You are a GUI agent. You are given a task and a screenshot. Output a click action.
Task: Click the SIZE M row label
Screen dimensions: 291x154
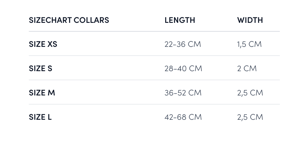pyautogui.click(x=42, y=93)
